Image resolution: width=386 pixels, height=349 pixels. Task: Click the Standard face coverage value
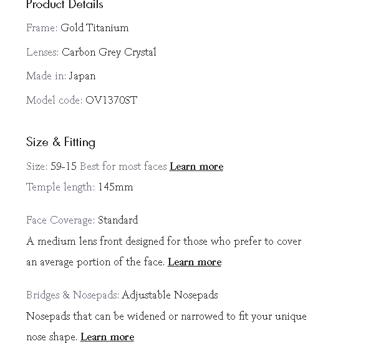pyautogui.click(x=118, y=220)
